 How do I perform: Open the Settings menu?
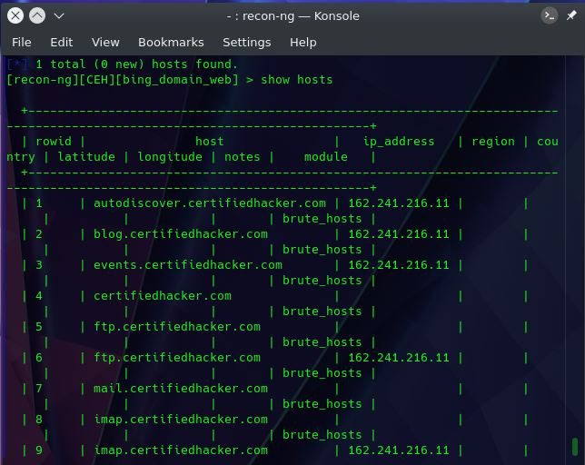tap(246, 42)
